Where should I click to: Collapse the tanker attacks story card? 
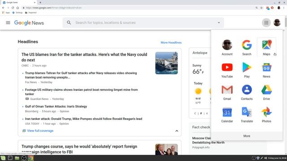coord(177,131)
